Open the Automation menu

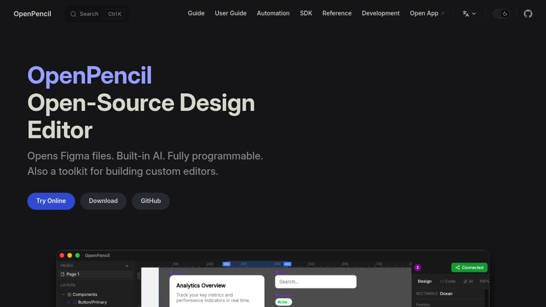coord(273,13)
